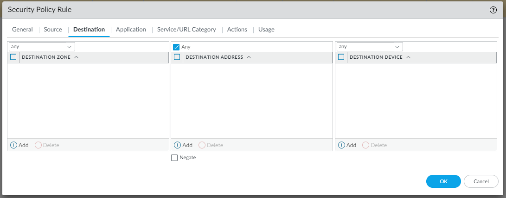Tick the Destination Device select-all checkbox
This screenshot has height=198, width=506.
coord(341,57)
